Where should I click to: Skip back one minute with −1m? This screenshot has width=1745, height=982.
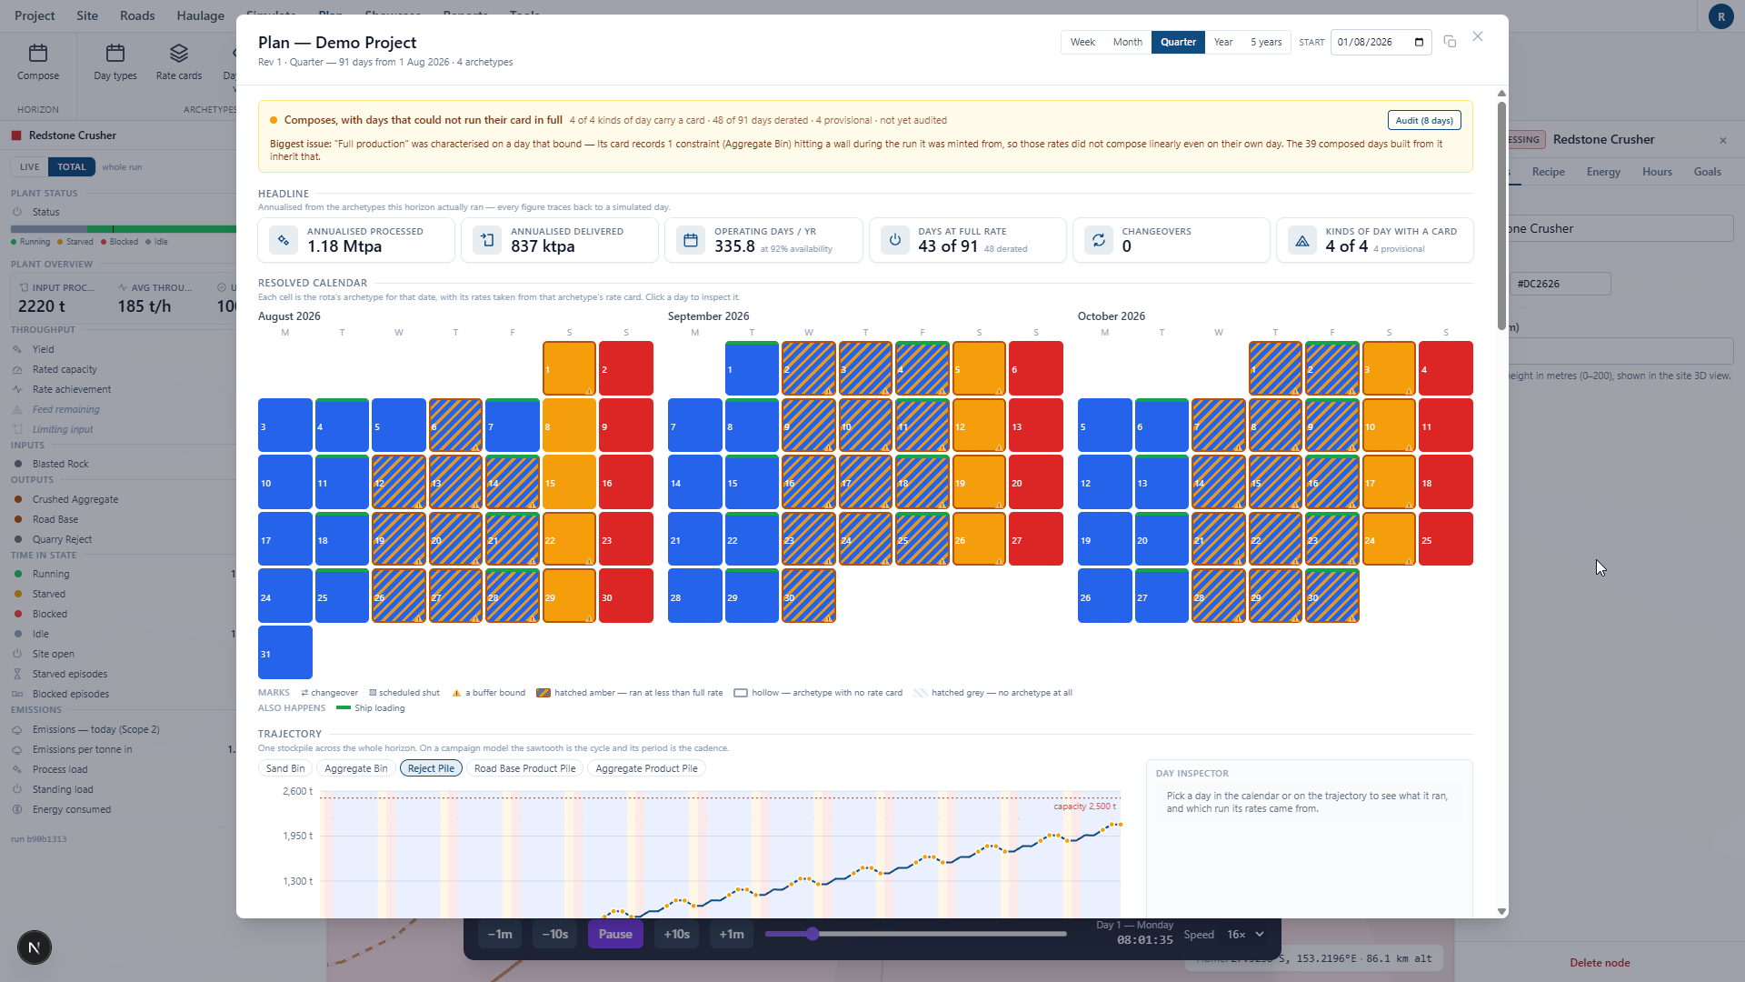pyautogui.click(x=500, y=934)
